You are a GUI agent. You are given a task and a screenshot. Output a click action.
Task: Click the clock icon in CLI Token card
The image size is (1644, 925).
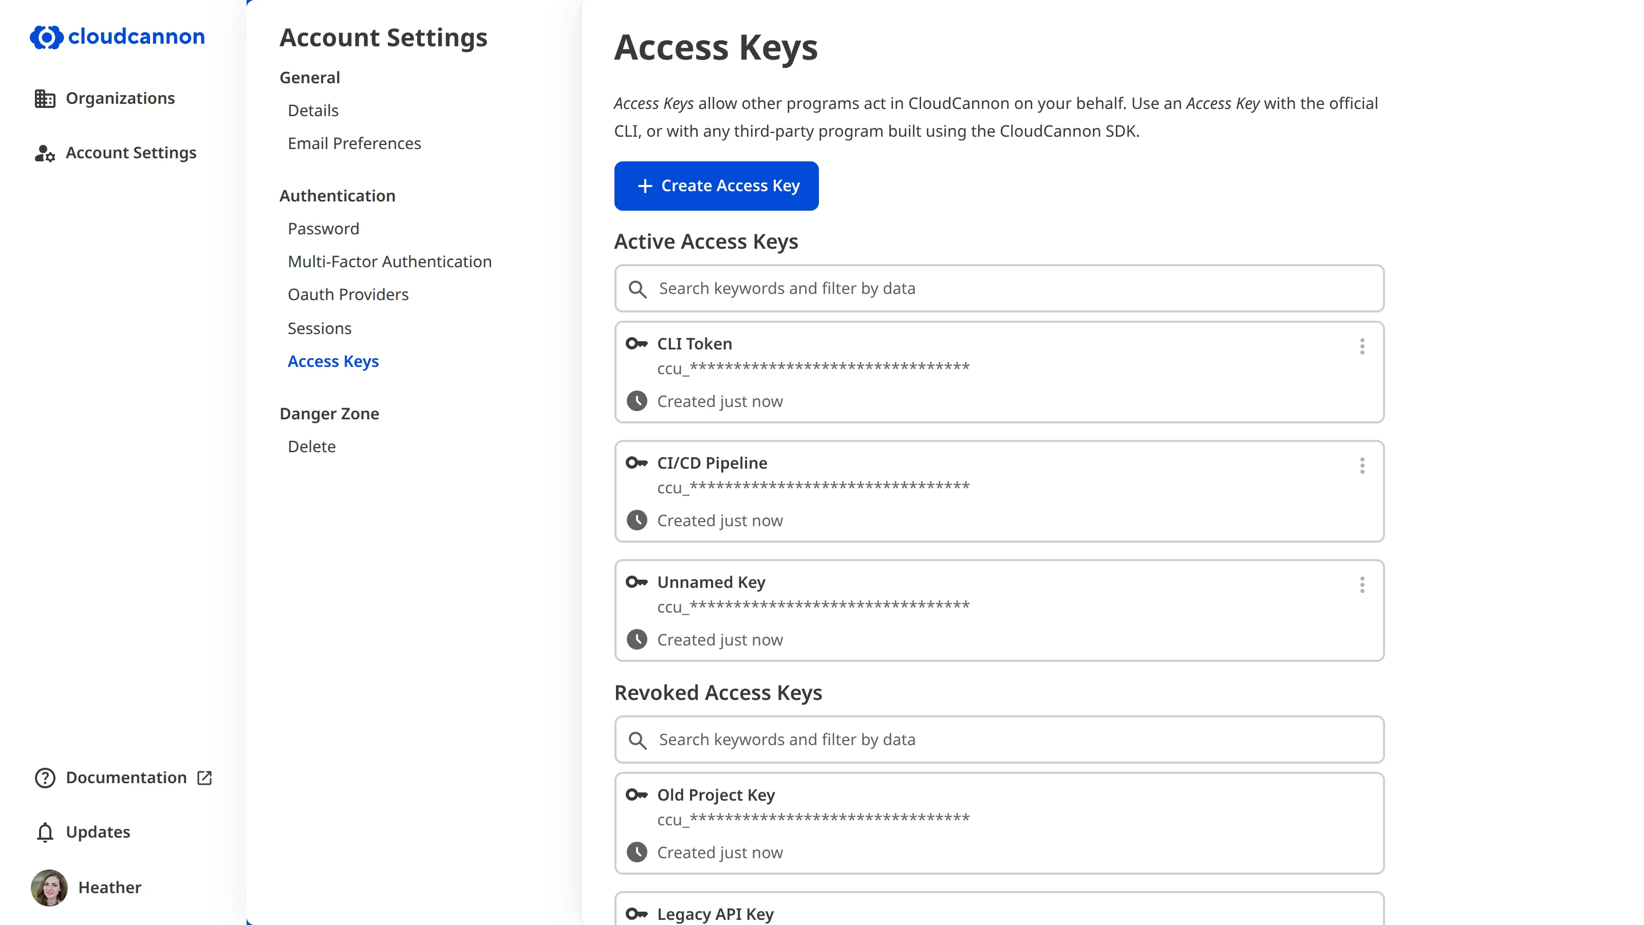click(637, 401)
